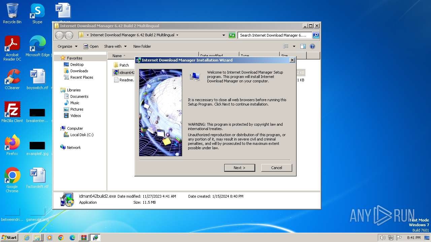The height and width of the screenshot is (242, 431).
Task: Click the search magnifier icon in Explorer
Action: 316,35
